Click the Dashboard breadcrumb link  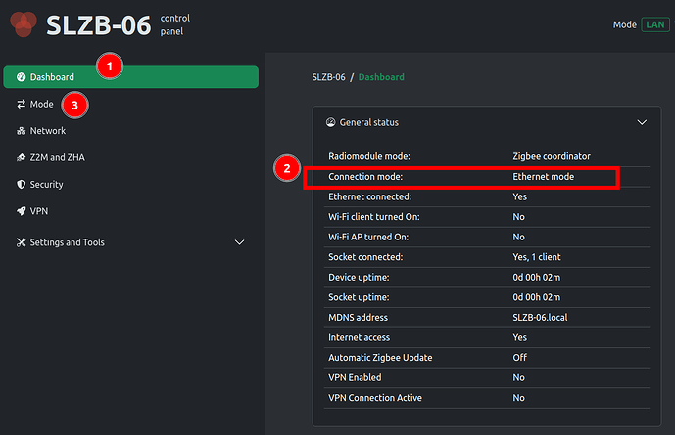pos(381,77)
